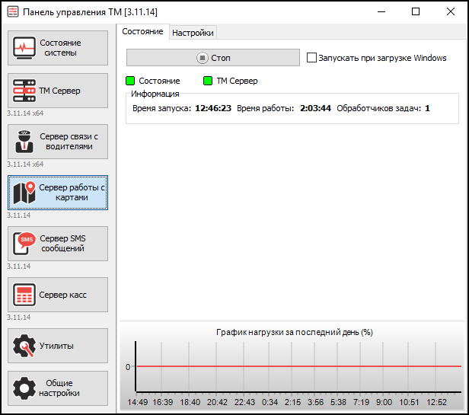Screen dimensions: 469x415
Task: Open Сервер касс cash register icon
Action: coord(24,295)
